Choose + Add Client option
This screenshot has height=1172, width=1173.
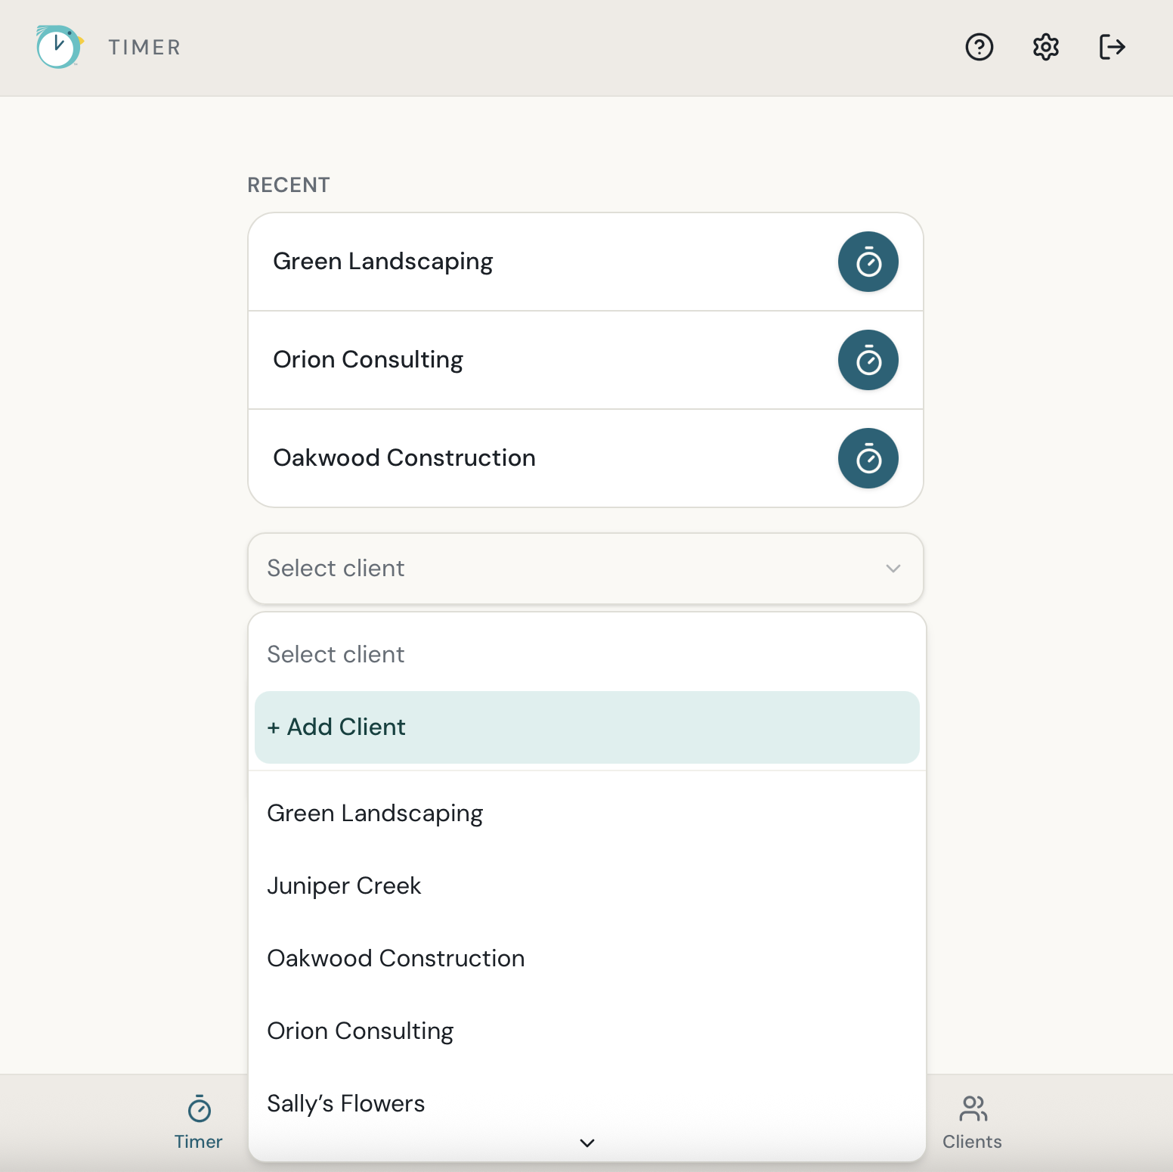coord(587,727)
